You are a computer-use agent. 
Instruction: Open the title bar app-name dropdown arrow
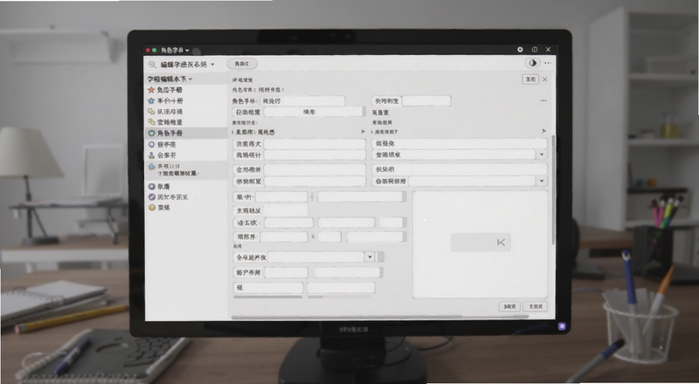[187, 51]
